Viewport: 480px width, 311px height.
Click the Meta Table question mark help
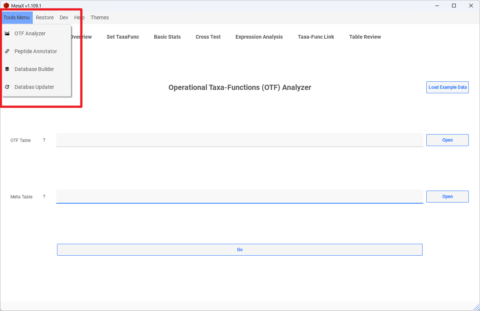point(44,197)
